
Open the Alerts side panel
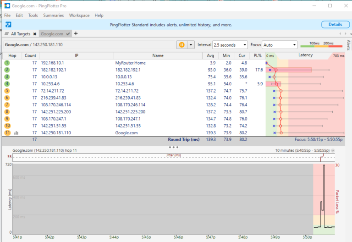click(348, 45)
